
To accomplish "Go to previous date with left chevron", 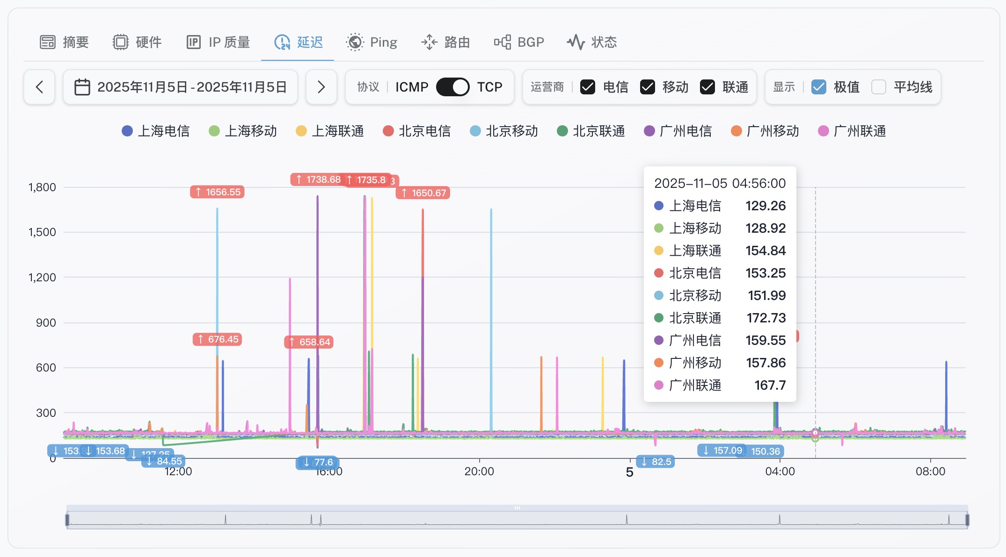I will click(40, 87).
